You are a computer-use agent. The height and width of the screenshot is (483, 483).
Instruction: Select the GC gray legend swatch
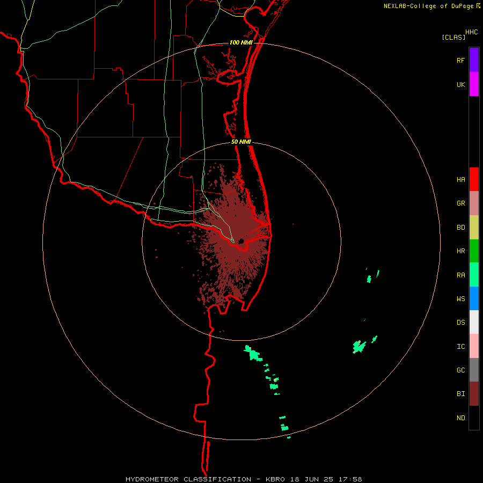tap(474, 370)
